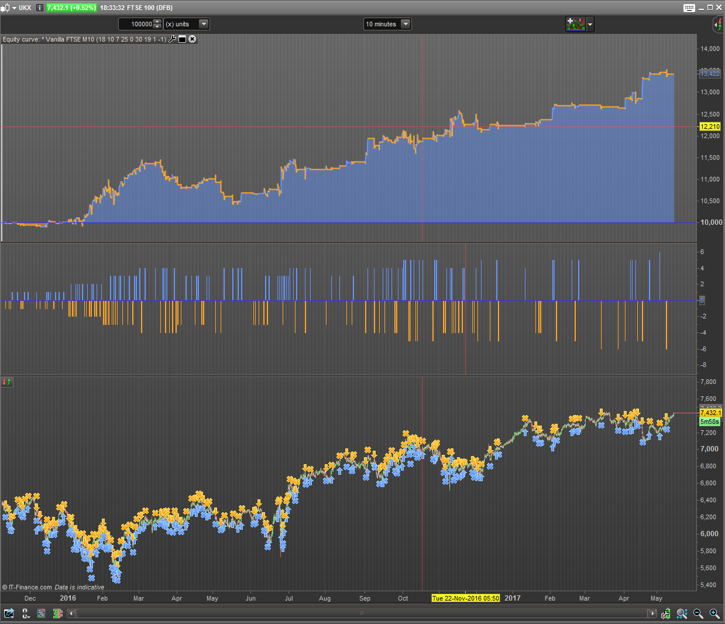
Task: Expand arrow next to indicator icon
Action: pyautogui.click(x=590, y=25)
